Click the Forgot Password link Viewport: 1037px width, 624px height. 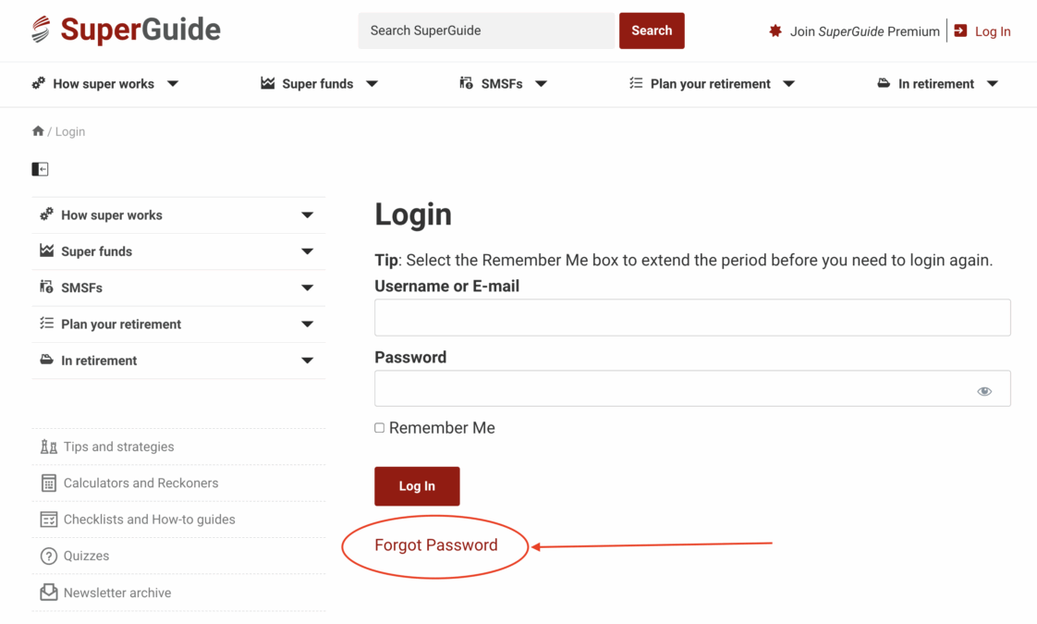click(x=436, y=544)
